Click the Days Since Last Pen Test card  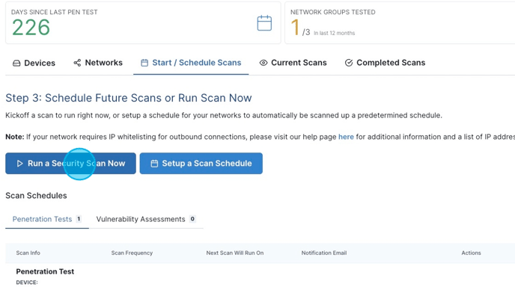tap(143, 22)
